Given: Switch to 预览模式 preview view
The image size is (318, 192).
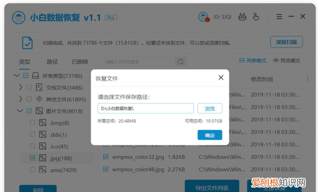Looking at the screenshot, I should (x=286, y=61).
